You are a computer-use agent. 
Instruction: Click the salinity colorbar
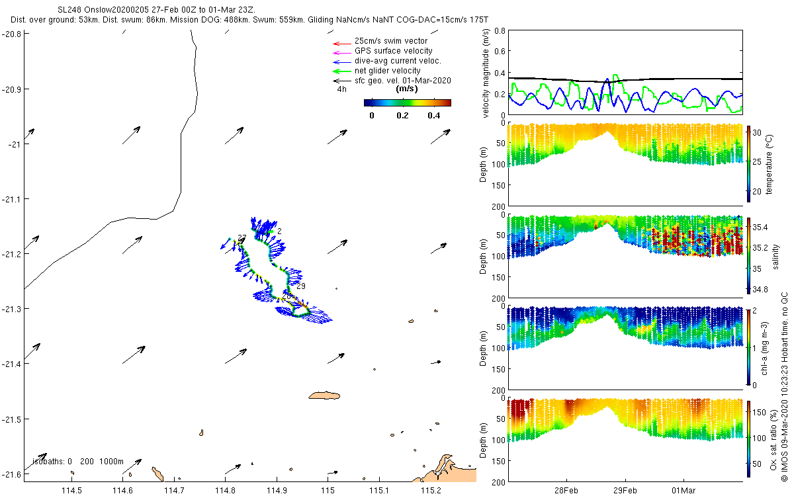[749, 256]
